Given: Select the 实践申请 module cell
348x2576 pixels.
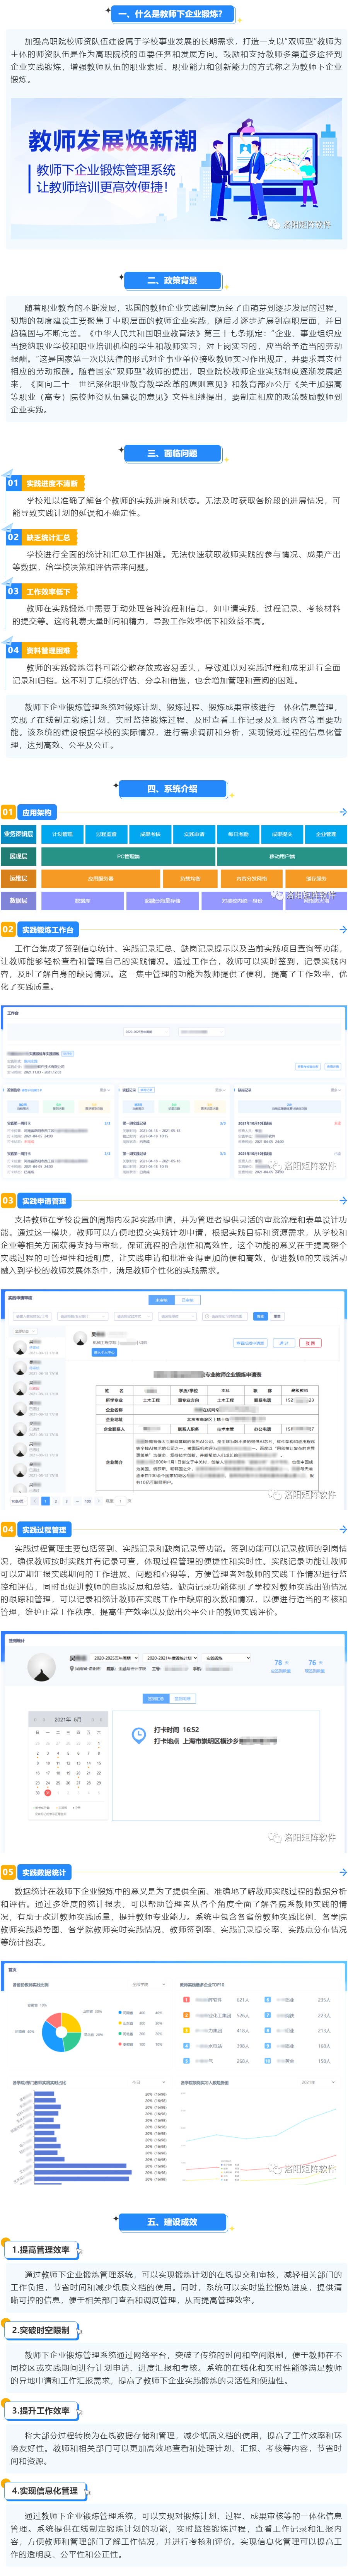Looking at the screenshot, I should tap(194, 834).
